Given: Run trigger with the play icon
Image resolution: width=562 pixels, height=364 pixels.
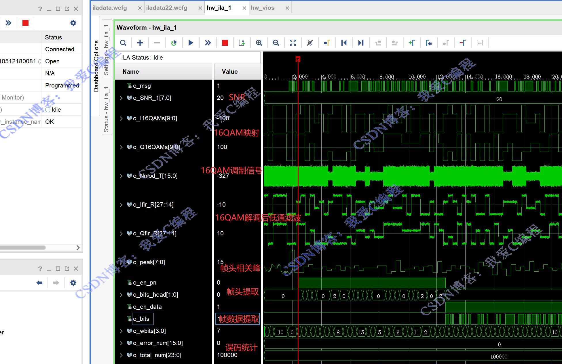Looking at the screenshot, I should [191, 43].
